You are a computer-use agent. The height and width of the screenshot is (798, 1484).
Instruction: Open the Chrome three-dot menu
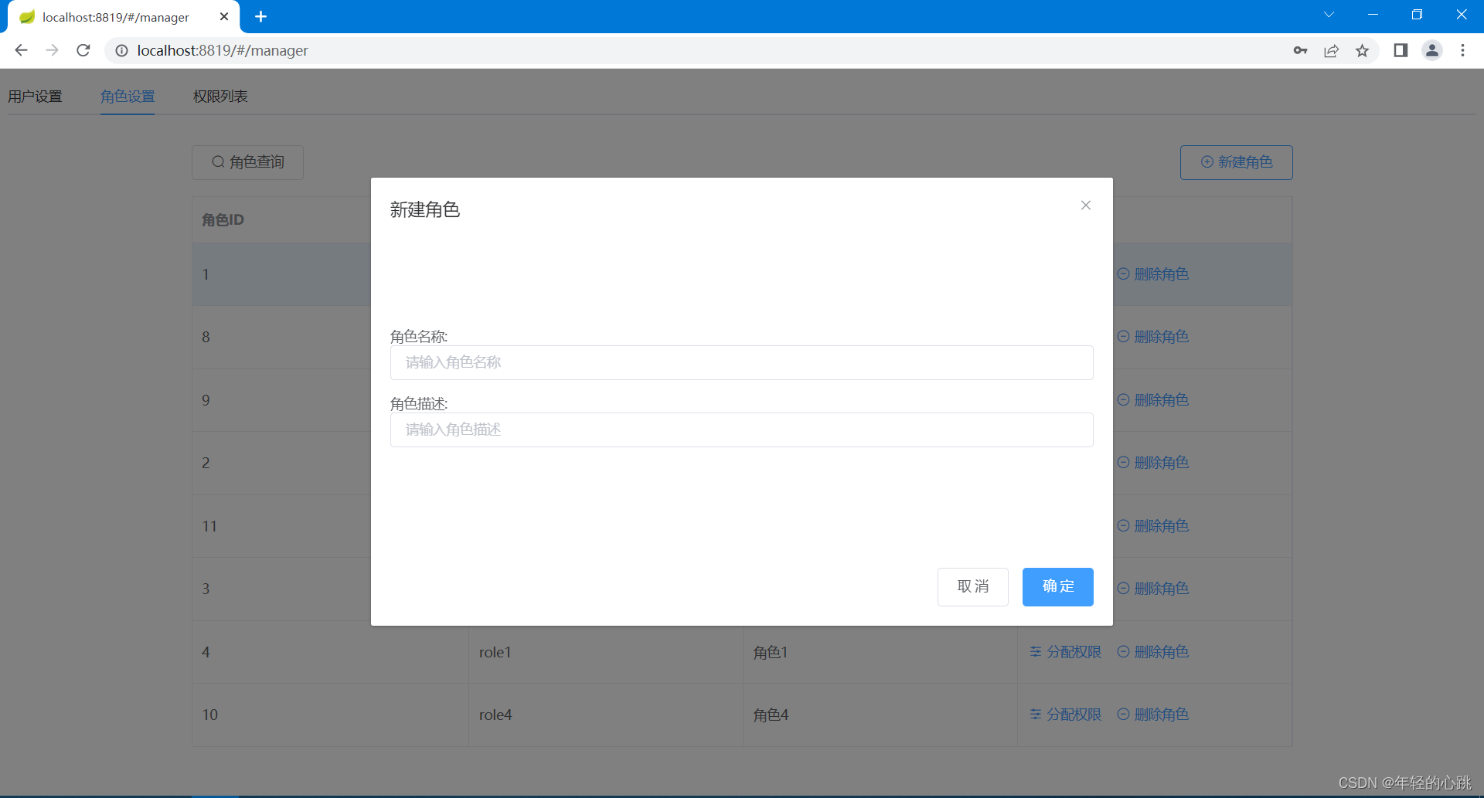point(1462,50)
